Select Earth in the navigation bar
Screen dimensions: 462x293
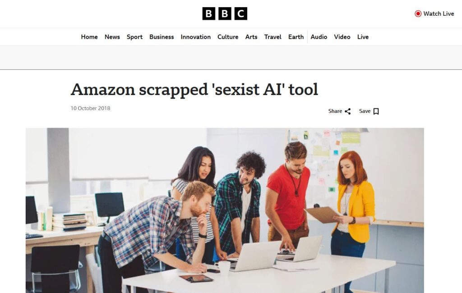[296, 37]
